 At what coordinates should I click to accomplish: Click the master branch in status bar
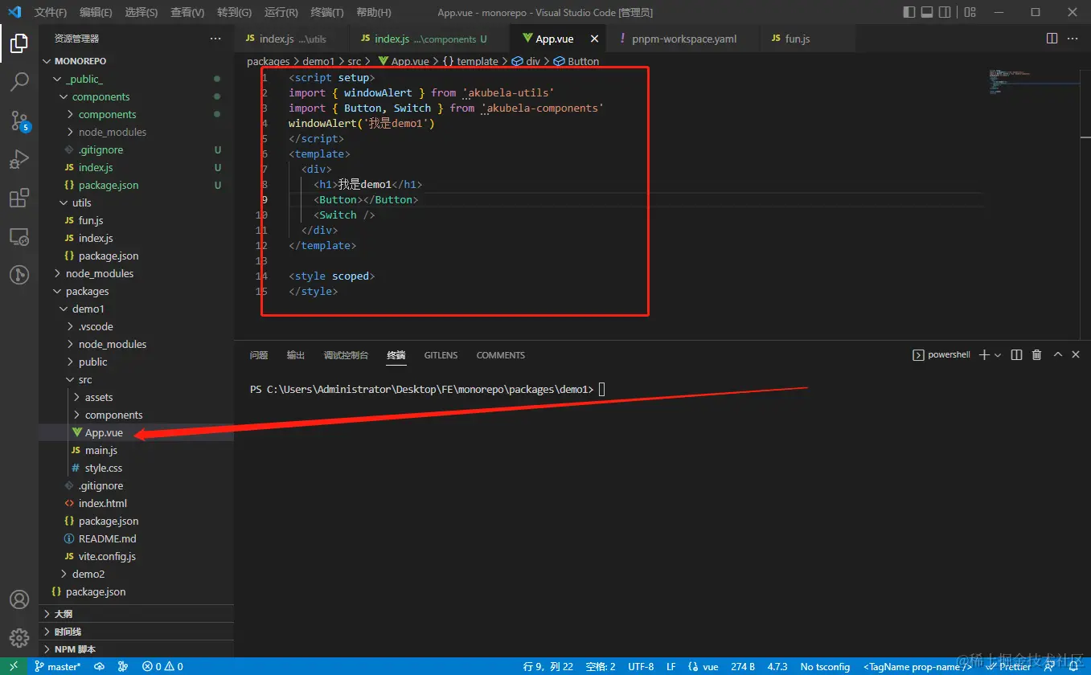pos(58,667)
